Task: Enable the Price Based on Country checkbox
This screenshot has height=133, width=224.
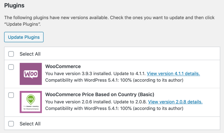Action: coord(11,95)
